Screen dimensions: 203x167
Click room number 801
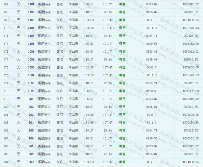(31, 146)
